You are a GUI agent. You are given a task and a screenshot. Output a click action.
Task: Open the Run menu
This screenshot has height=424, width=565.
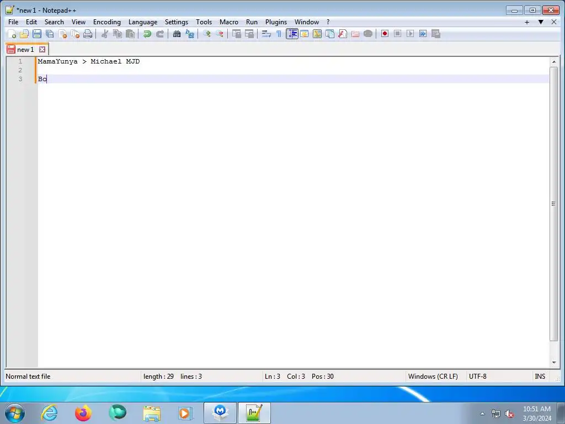252,22
